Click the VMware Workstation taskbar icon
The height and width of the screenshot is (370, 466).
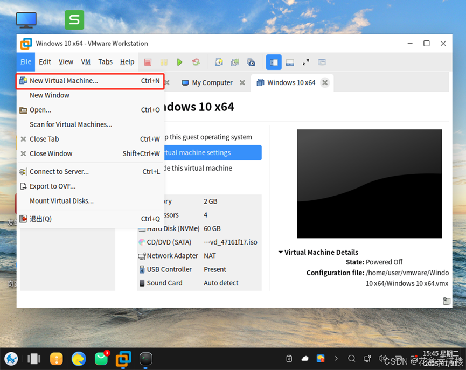click(x=123, y=359)
